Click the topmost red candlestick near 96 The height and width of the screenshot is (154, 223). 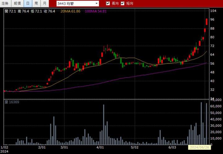(x=207, y=21)
